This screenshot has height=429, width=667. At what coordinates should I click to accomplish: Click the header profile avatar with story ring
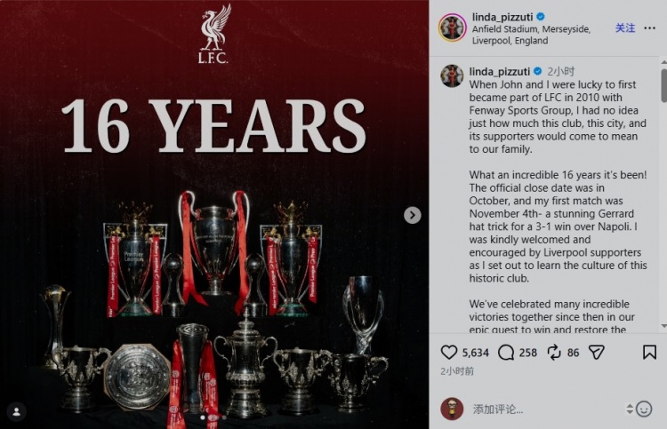452,28
